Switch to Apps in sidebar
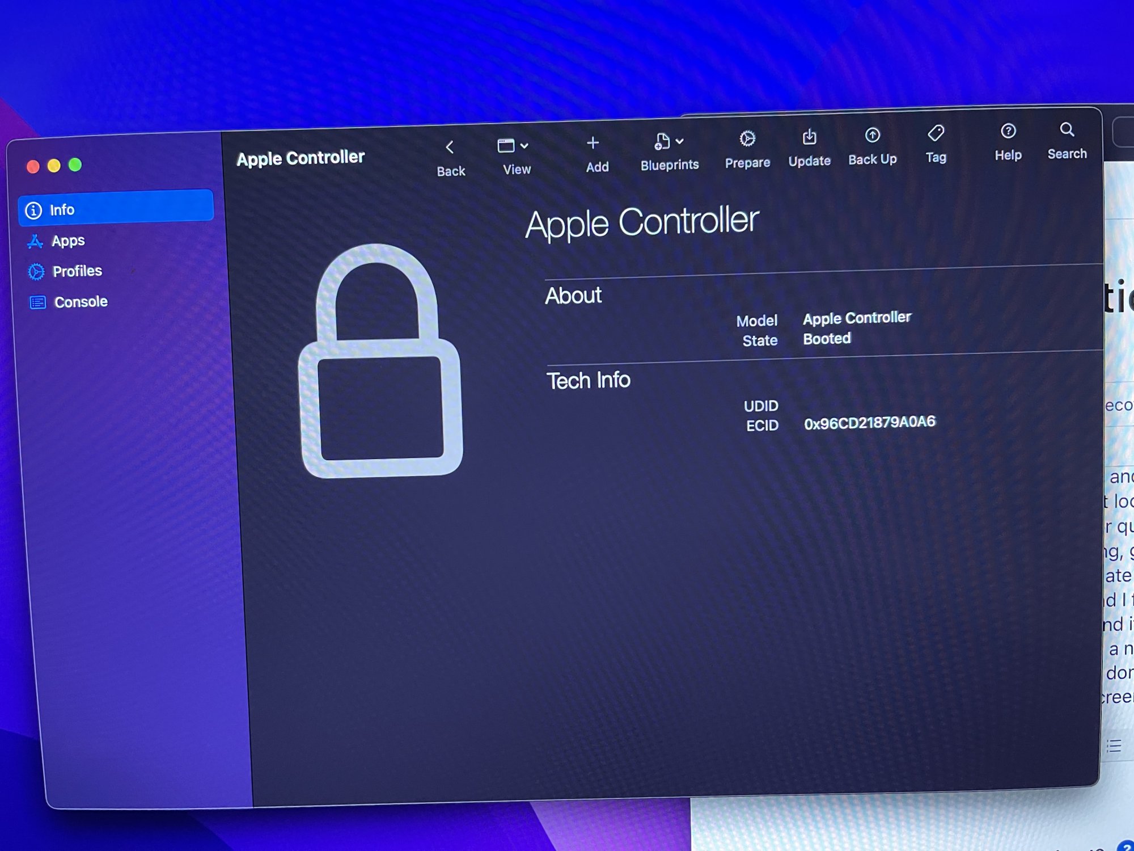This screenshot has height=851, width=1134. pyautogui.click(x=68, y=241)
